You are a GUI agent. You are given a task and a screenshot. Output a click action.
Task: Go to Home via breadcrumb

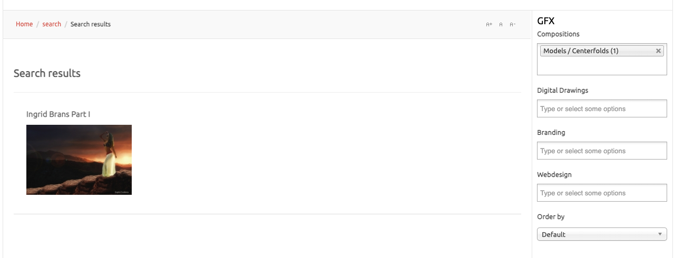(x=24, y=24)
